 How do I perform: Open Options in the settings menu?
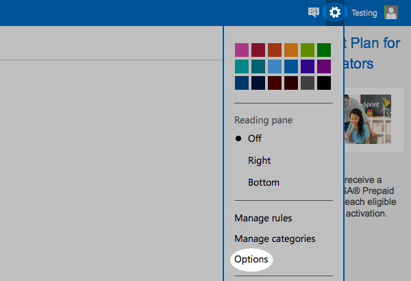coord(251,260)
